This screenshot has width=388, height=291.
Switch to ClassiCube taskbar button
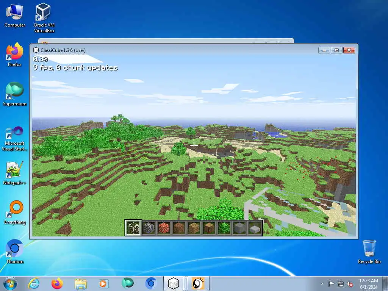[174, 283]
